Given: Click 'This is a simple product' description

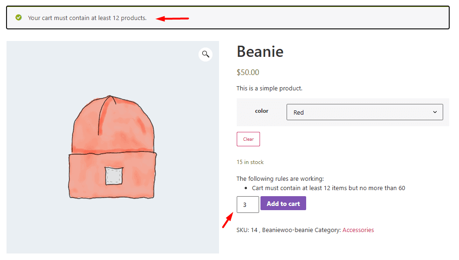Looking at the screenshot, I should (269, 88).
